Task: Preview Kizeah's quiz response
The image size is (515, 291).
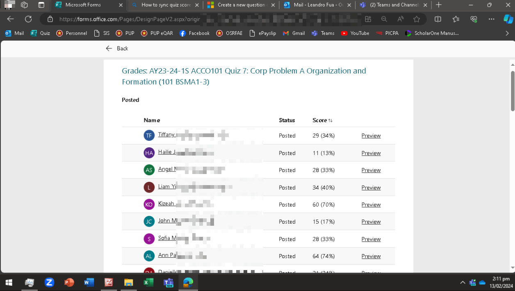Action: (x=371, y=205)
